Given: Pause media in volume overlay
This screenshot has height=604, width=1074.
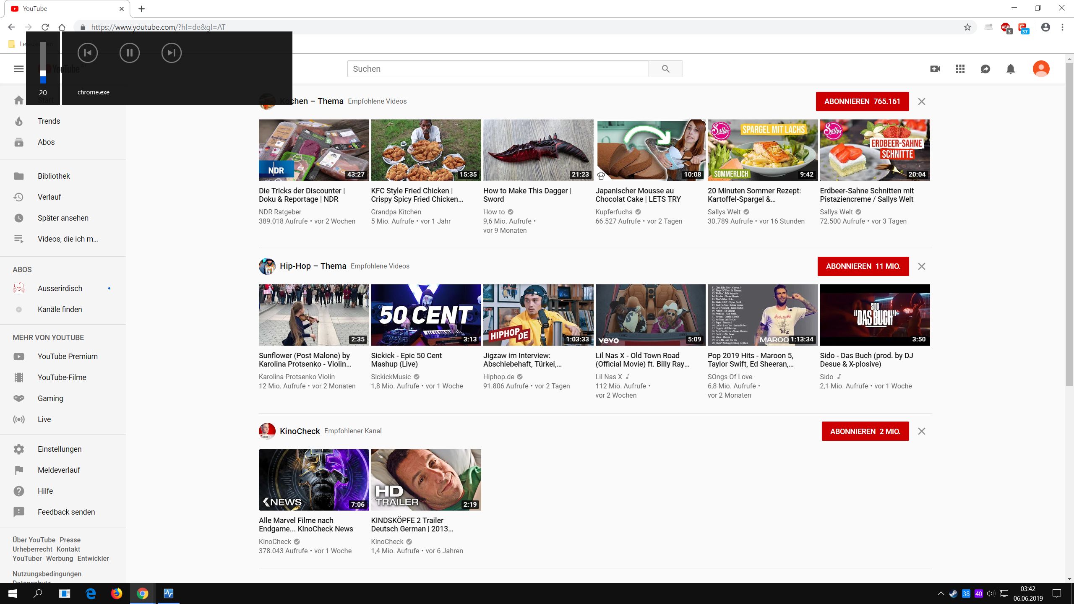Looking at the screenshot, I should click(129, 53).
